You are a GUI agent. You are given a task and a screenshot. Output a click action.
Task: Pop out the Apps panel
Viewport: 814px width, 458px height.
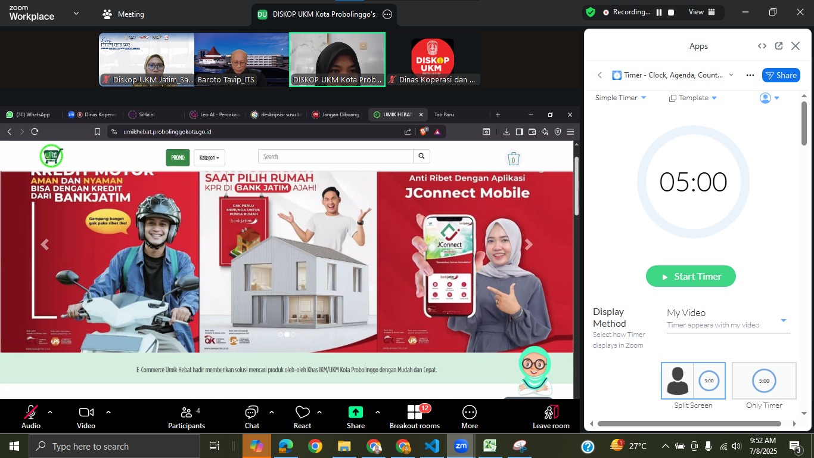(779, 46)
